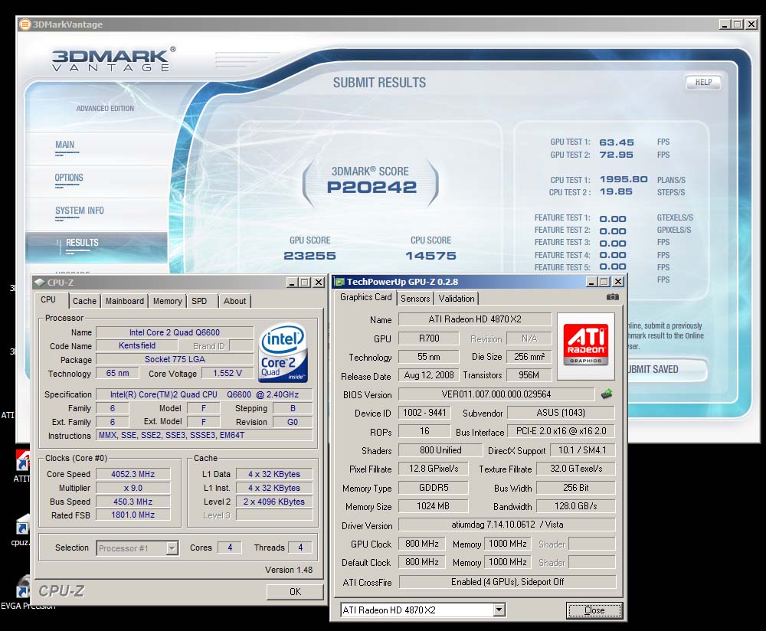
Task: Click the Level 2 cache '2 x 4096 KBytes'
Action: point(274,502)
